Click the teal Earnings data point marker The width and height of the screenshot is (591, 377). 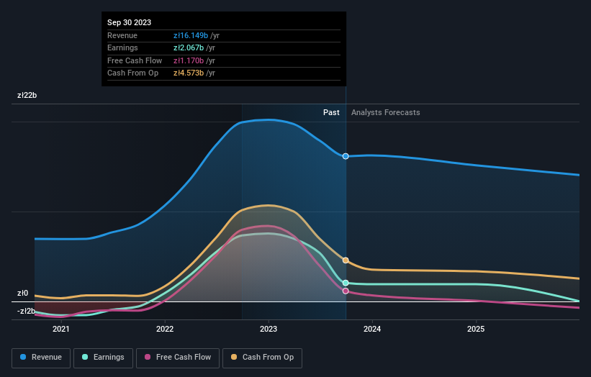tap(346, 283)
